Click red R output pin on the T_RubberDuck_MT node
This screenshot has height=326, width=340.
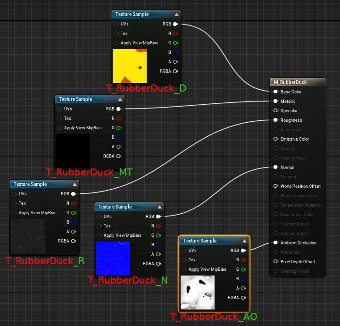pos(118,118)
